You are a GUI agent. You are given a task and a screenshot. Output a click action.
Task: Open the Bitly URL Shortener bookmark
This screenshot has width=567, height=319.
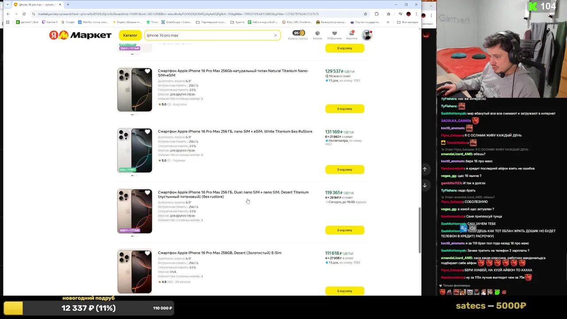coord(297,22)
